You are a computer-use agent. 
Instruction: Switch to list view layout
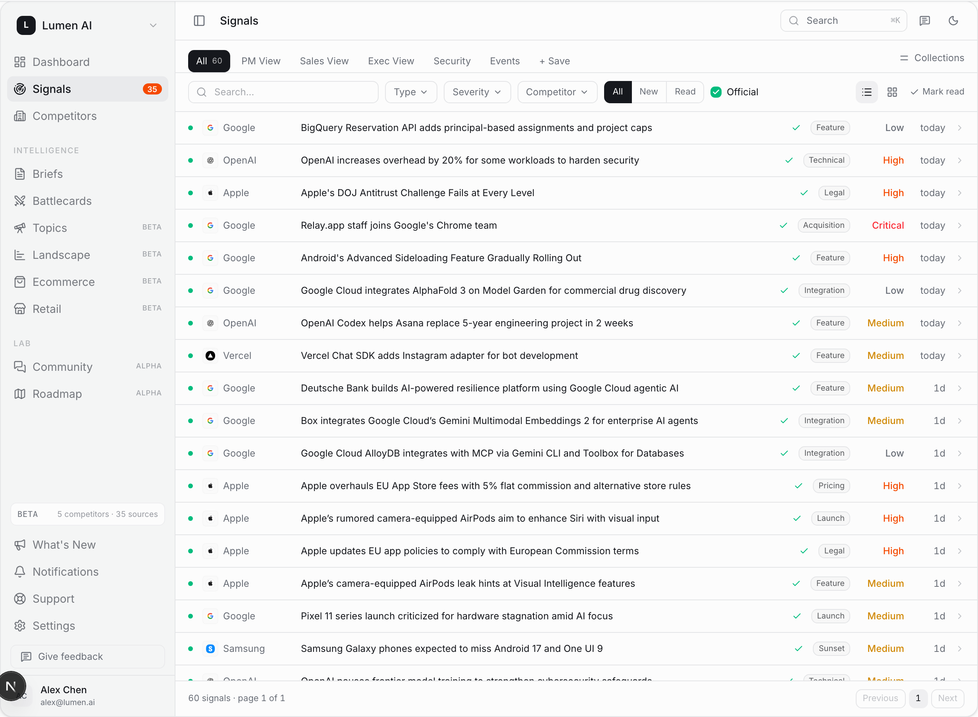866,92
